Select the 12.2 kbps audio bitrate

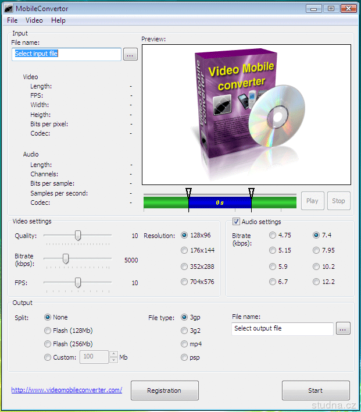pos(316,282)
